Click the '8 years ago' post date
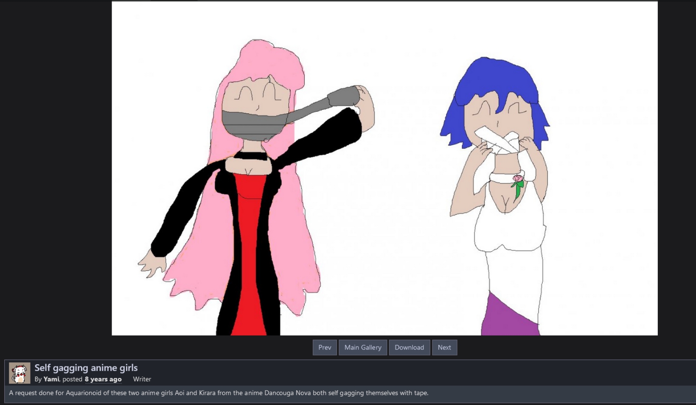 tap(103, 379)
